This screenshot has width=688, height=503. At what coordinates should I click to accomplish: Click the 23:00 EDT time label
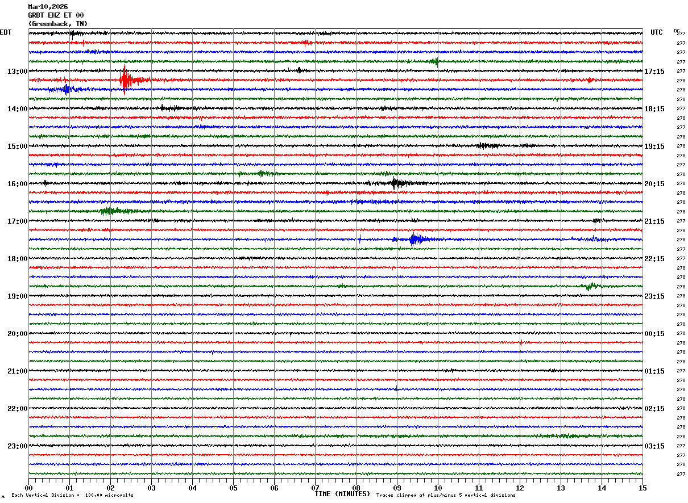click(x=17, y=446)
